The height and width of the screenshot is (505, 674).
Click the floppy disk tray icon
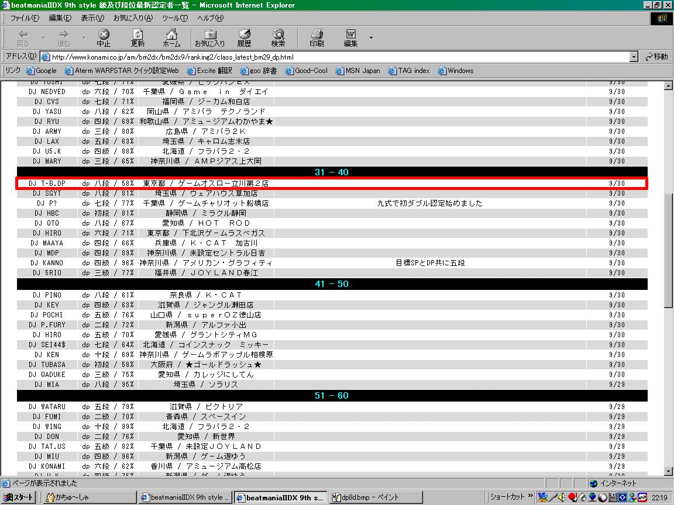pyautogui.click(x=613, y=497)
